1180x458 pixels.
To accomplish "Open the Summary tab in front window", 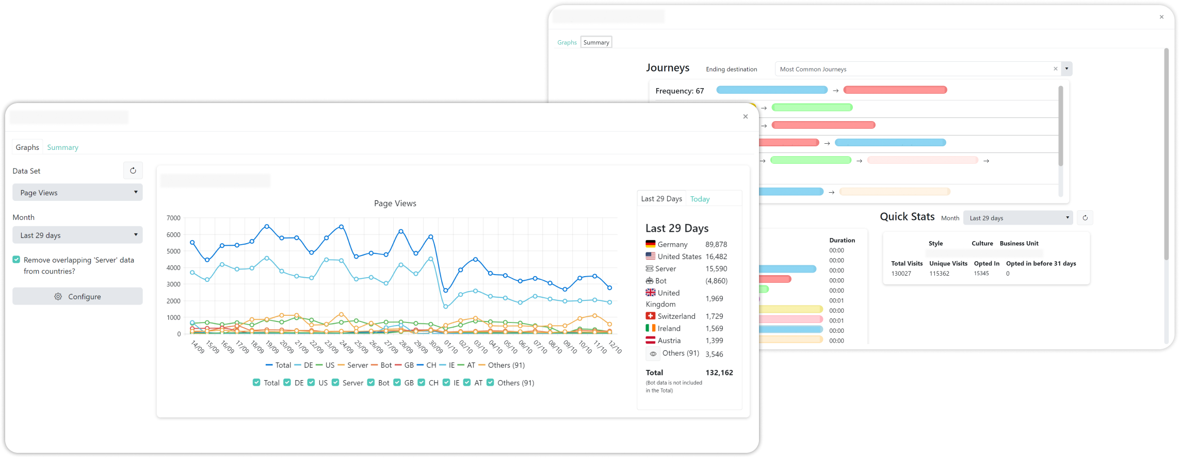I will [62, 147].
